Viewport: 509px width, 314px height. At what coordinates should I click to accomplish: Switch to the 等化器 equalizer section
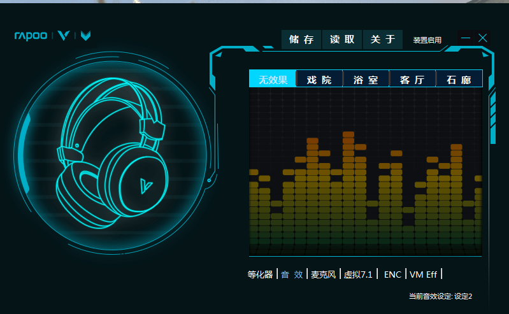260,275
